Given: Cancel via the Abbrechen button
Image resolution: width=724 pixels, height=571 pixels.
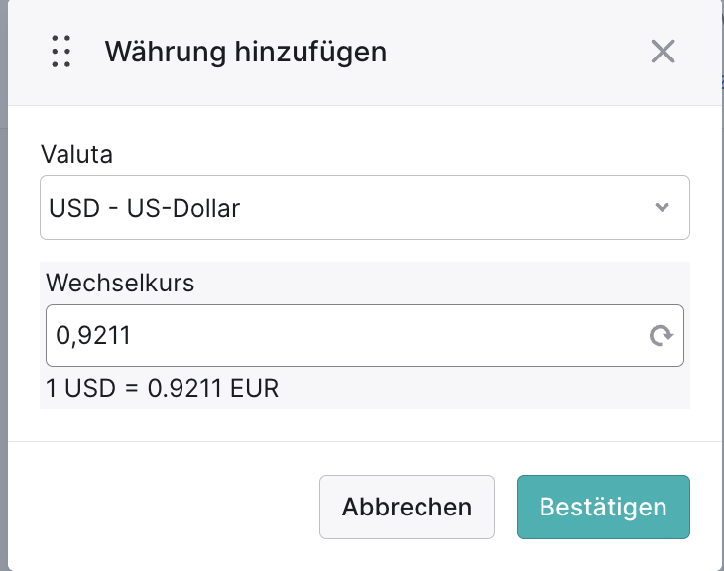Looking at the screenshot, I should point(407,507).
